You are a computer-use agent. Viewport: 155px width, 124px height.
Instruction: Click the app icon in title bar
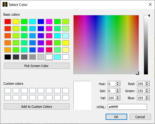5,4
